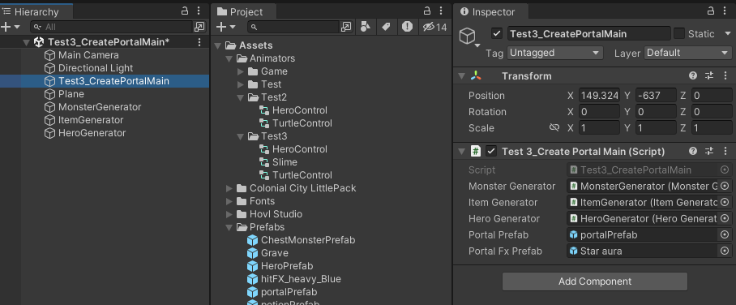Screen dimensions: 736x305
Task: Toggle Scale constrained proportions link
Action: tap(554, 128)
